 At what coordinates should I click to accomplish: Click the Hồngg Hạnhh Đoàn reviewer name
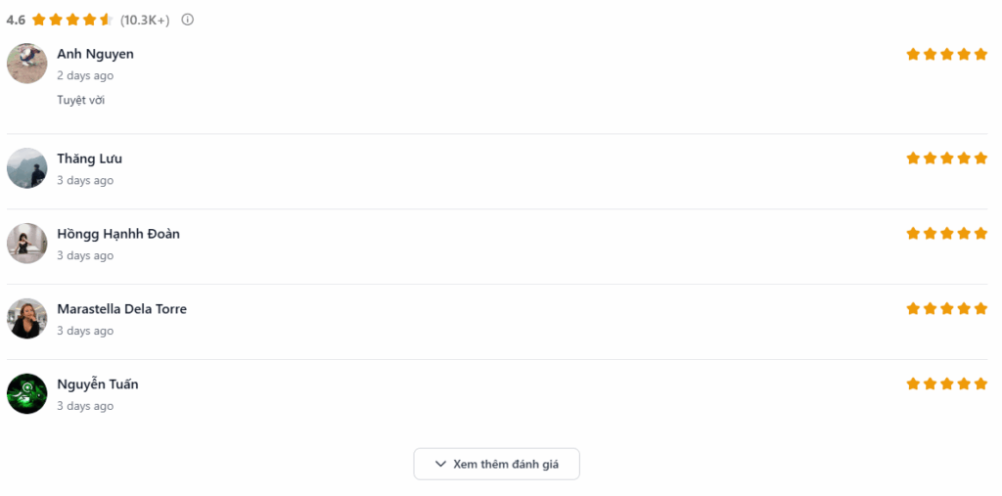coord(117,234)
